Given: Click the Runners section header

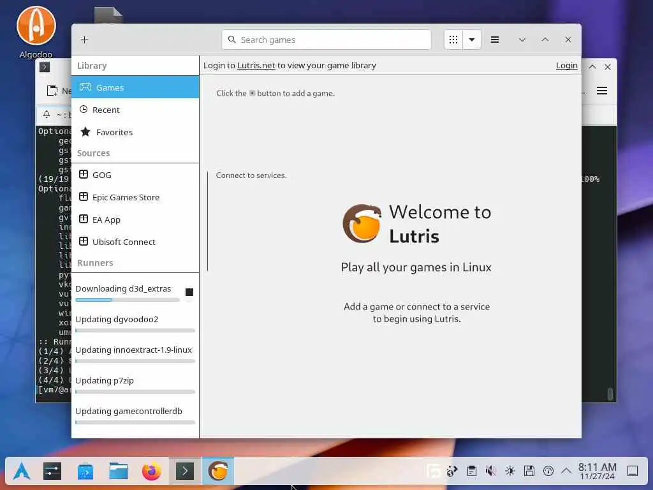Looking at the screenshot, I should (x=95, y=263).
